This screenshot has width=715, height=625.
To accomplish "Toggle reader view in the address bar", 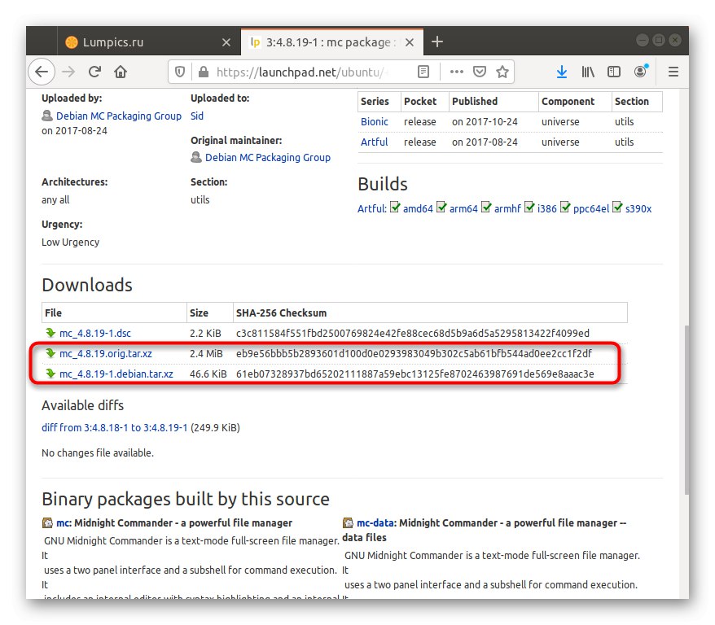I will click(x=423, y=72).
